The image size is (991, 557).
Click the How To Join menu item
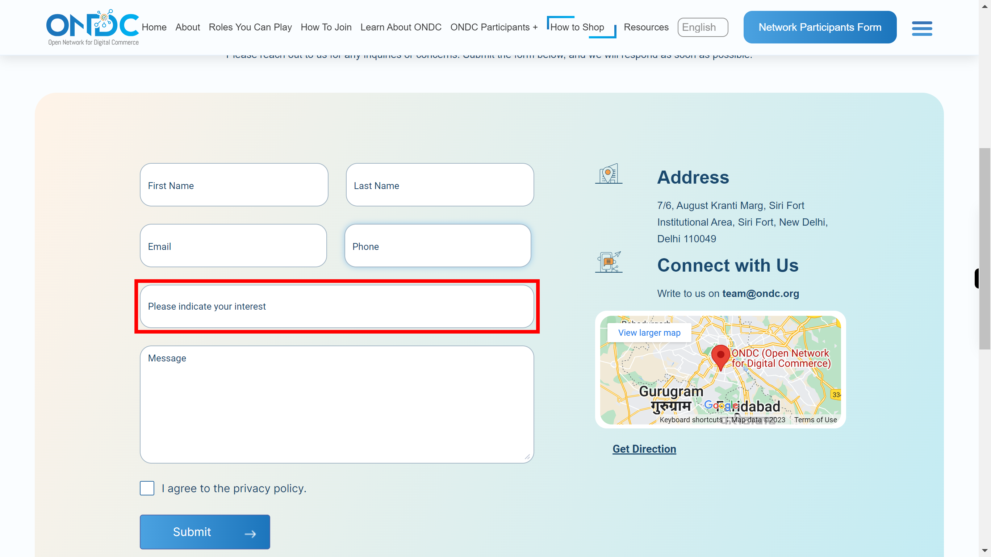coord(325,27)
